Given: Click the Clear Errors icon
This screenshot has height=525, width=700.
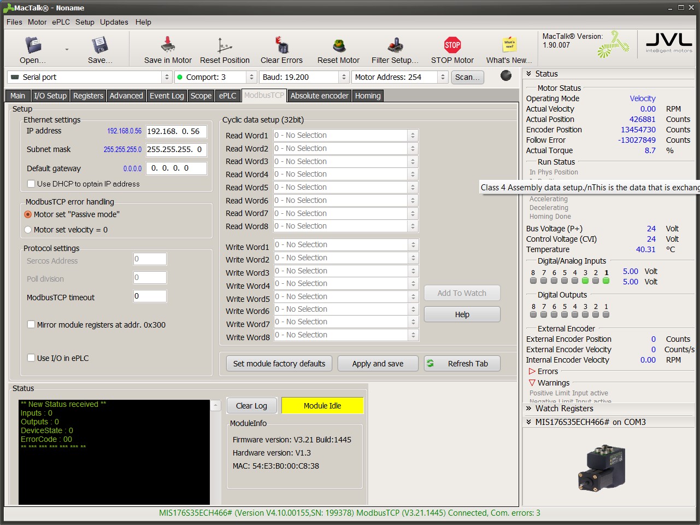Looking at the screenshot, I should tap(281, 45).
